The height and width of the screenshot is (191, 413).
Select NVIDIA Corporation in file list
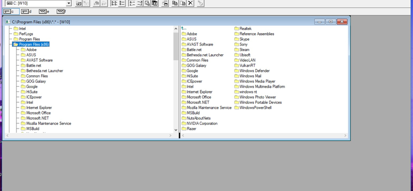(x=202, y=123)
